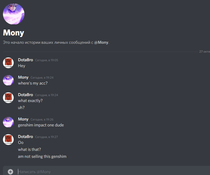Click Mony avatar beside "genshim impact one dude"
The height and width of the screenshot is (175, 210).
coord(8,122)
